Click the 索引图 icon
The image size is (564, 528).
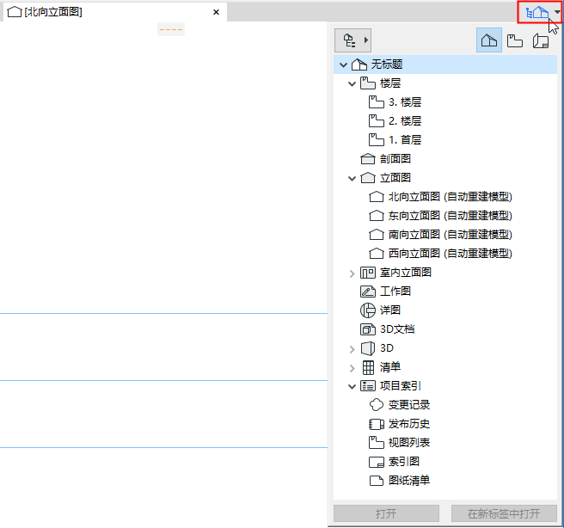click(x=377, y=462)
